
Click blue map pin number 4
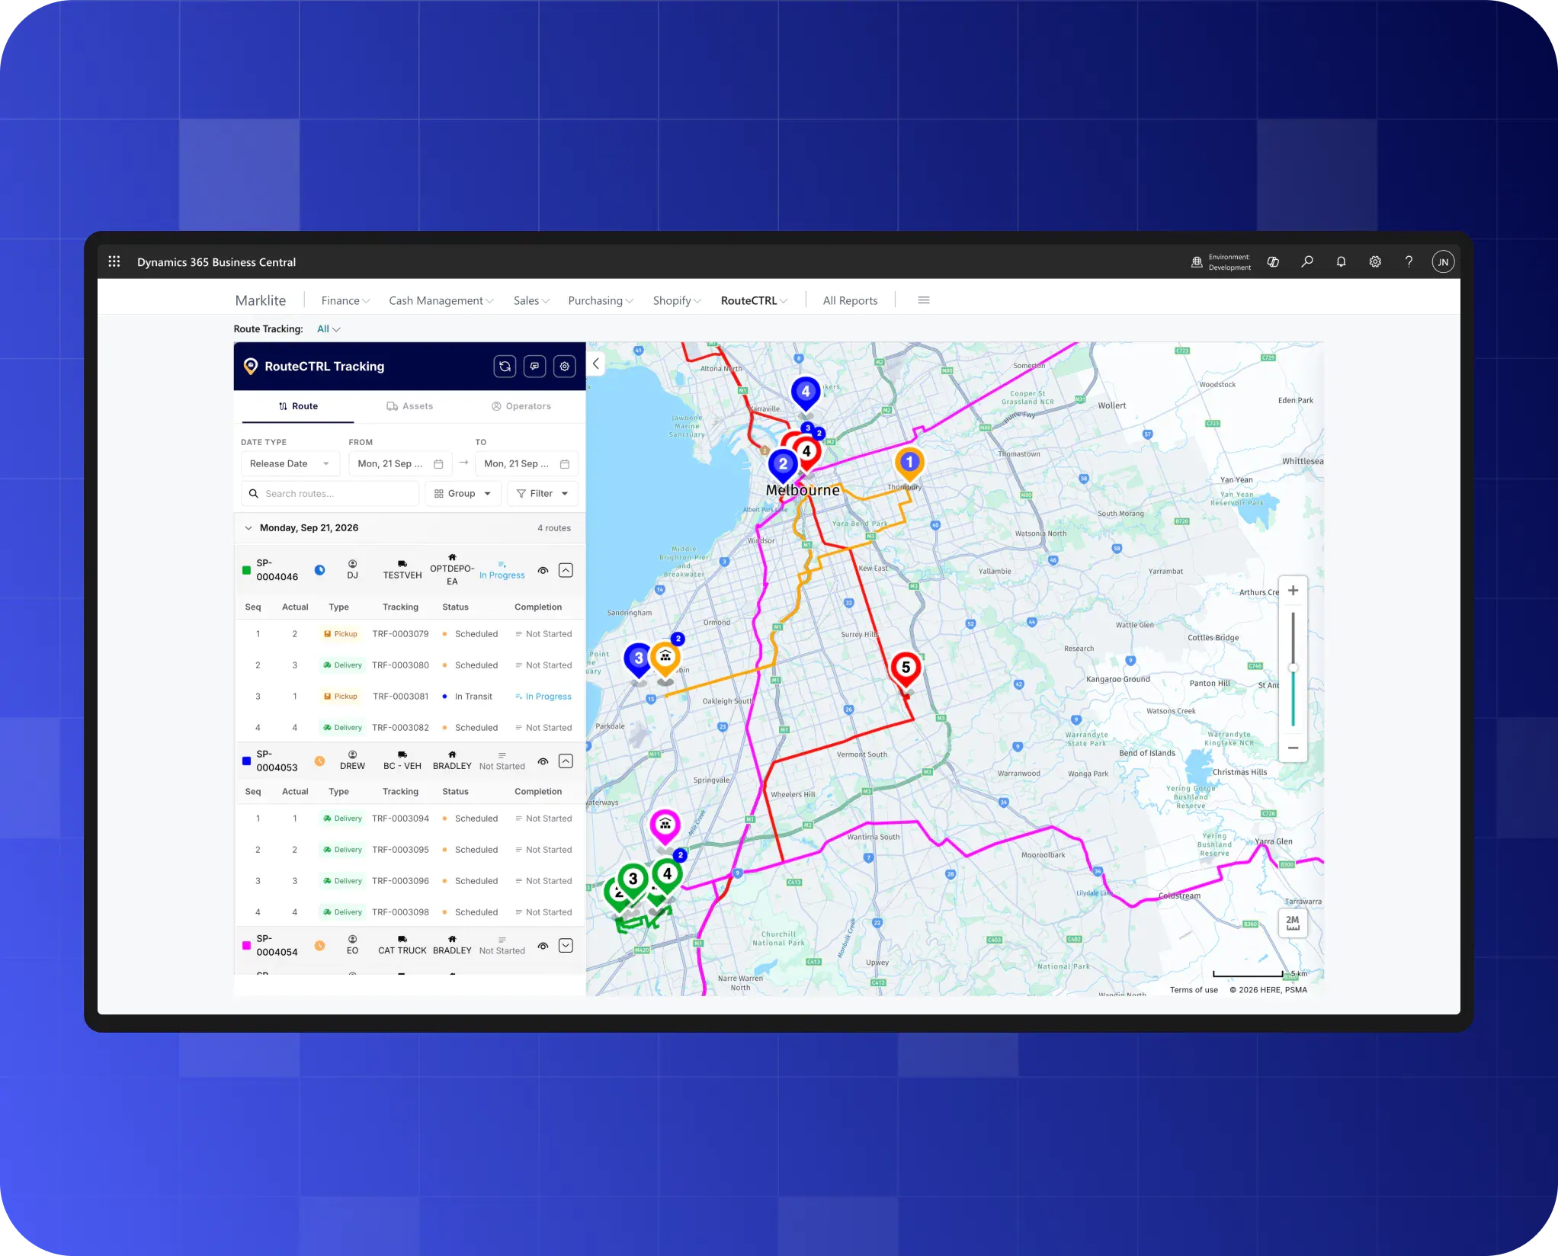click(806, 393)
